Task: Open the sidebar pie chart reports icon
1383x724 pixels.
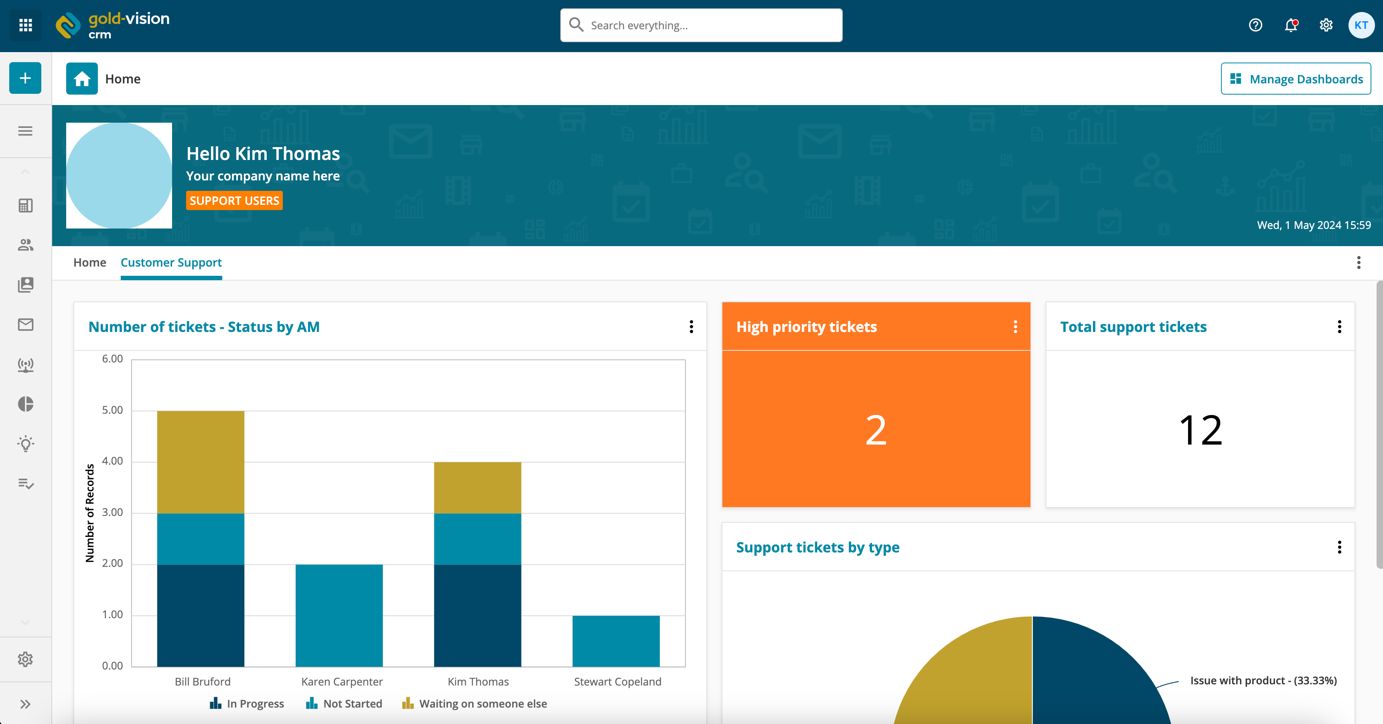Action: coord(25,404)
